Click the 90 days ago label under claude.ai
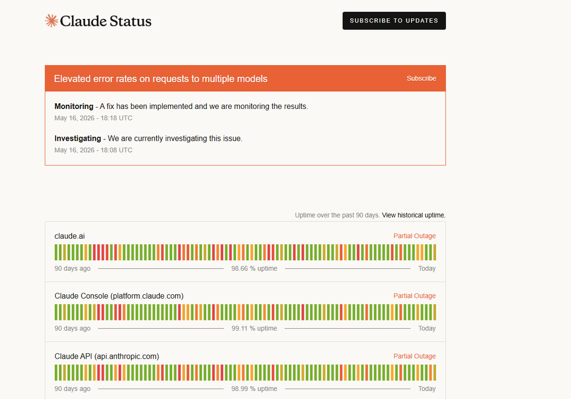The width and height of the screenshot is (571, 399). (72, 268)
